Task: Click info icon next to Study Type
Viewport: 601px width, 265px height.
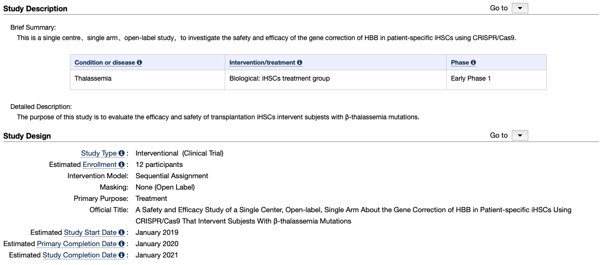Action: click(121, 153)
